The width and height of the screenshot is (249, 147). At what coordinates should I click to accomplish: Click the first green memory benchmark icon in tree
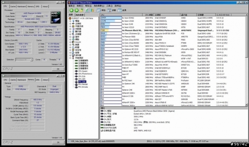point(76,60)
